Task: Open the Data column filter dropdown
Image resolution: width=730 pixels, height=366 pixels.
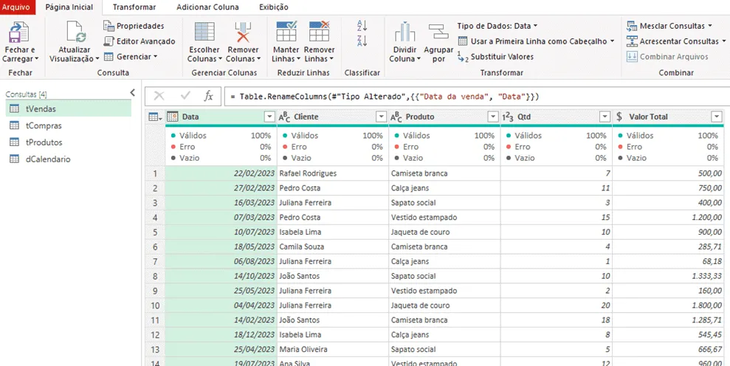Action: point(269,117)
